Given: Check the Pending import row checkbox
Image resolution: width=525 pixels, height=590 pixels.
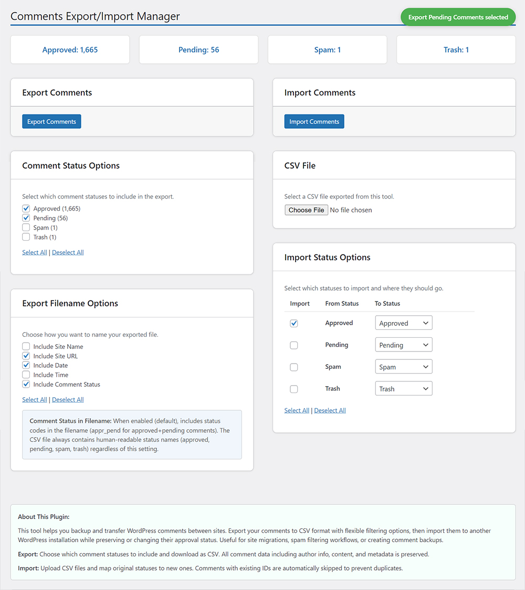Looking at the screenshot, I should (293, 345).
